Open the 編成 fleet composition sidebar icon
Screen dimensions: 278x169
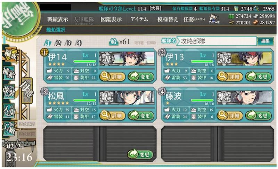point(11,55)
